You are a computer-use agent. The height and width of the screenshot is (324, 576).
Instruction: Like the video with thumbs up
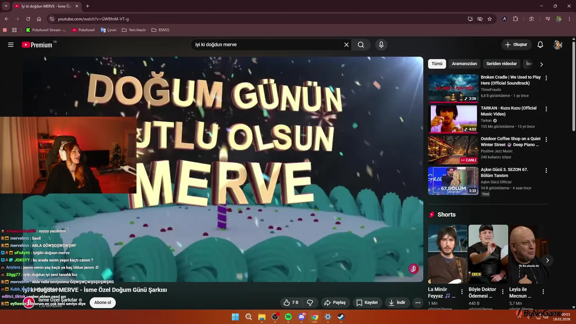pyautogui.click(x=291, y=302)
